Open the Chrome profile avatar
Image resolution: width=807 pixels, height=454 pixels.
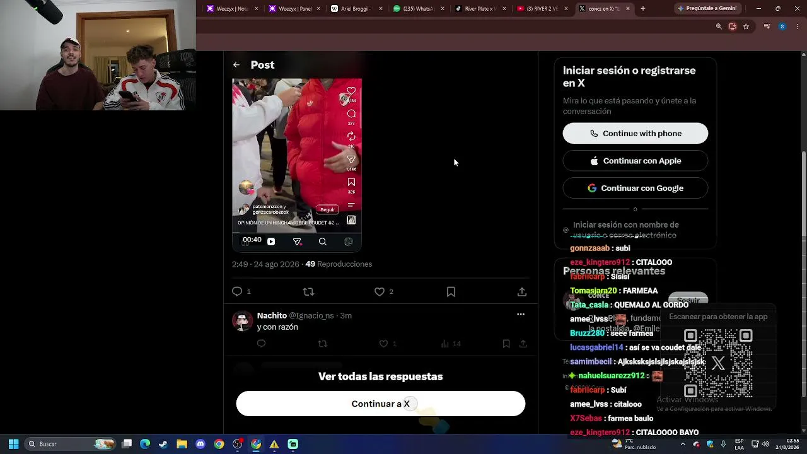coord(782,26)
